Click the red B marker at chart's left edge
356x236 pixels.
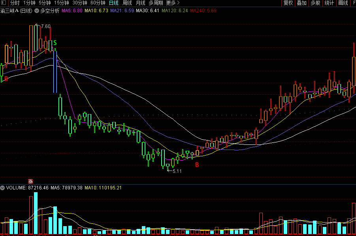point(6,79)
